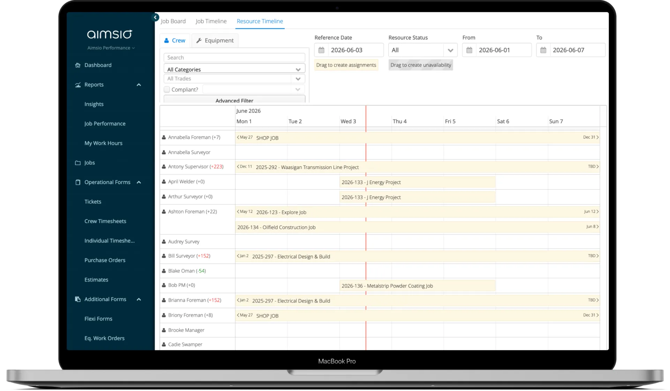Image resolution: width=670 pixels, height=391 pixels.
Task: Click the person icon for Cadie Swamper
Action: tap(164, 345)
